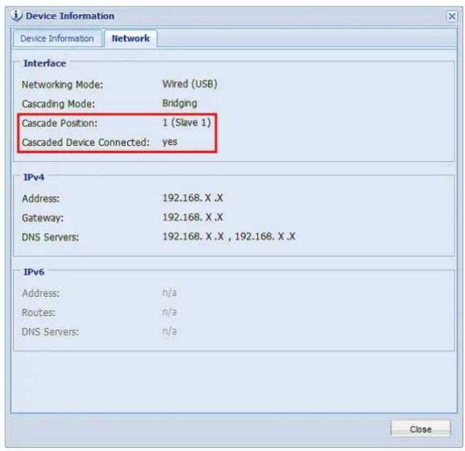Click the 'Device Information' window title text

point(70,16)
